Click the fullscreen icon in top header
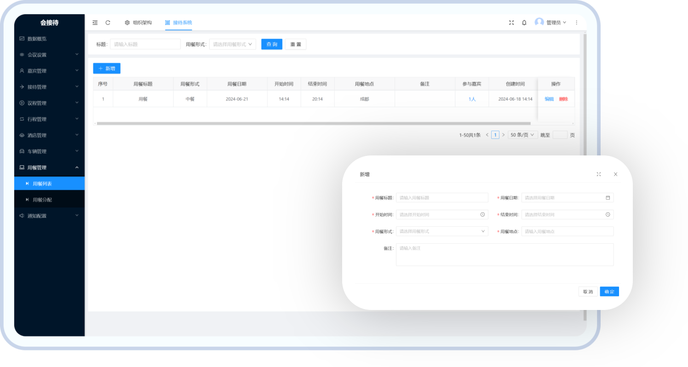The width and height of the screenshot is (688, 367). [x=511, y=23]
